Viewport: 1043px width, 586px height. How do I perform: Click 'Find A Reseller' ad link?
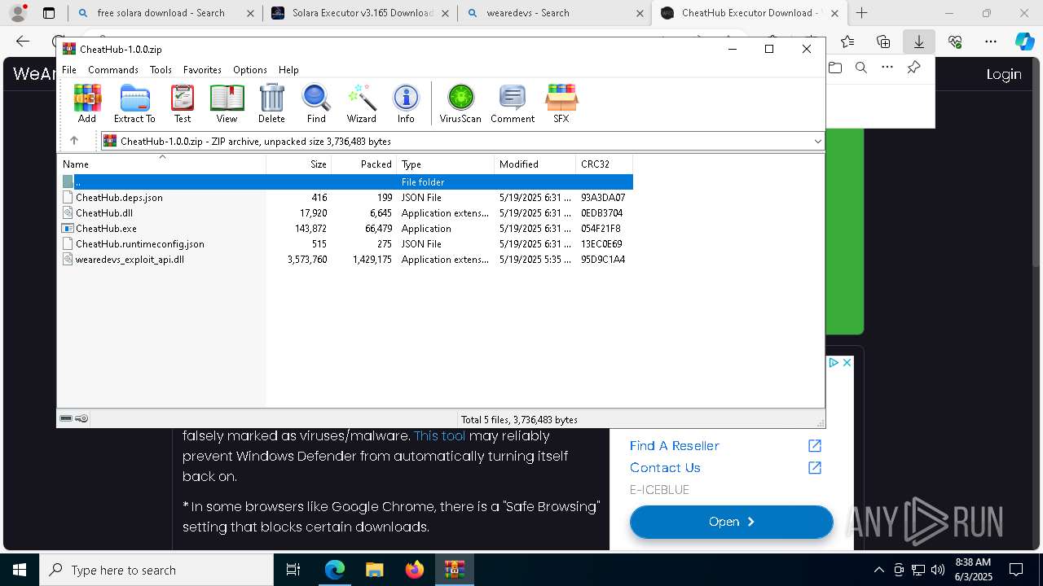675,445
